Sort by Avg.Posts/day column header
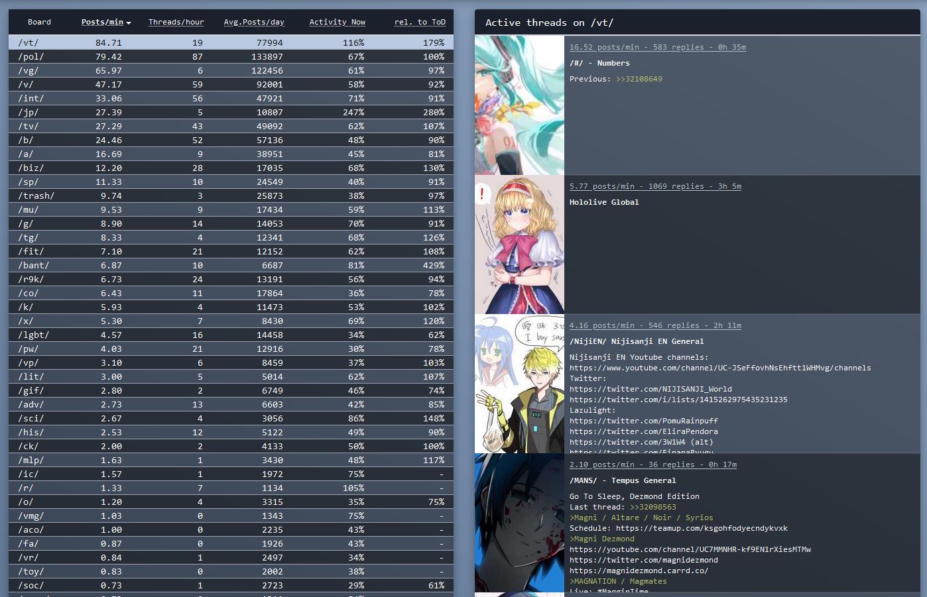The height and width of the screenshot is (597, 927). [253, 22]
